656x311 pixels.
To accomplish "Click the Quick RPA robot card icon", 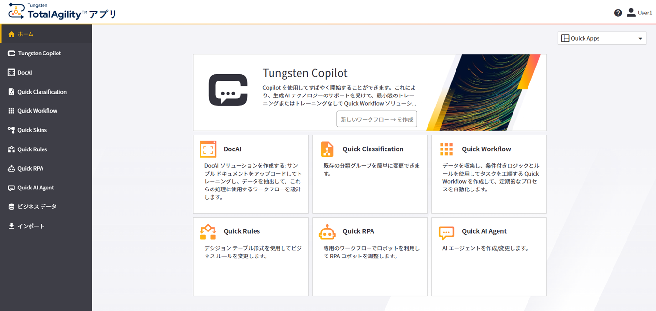I will coord(328,231).
